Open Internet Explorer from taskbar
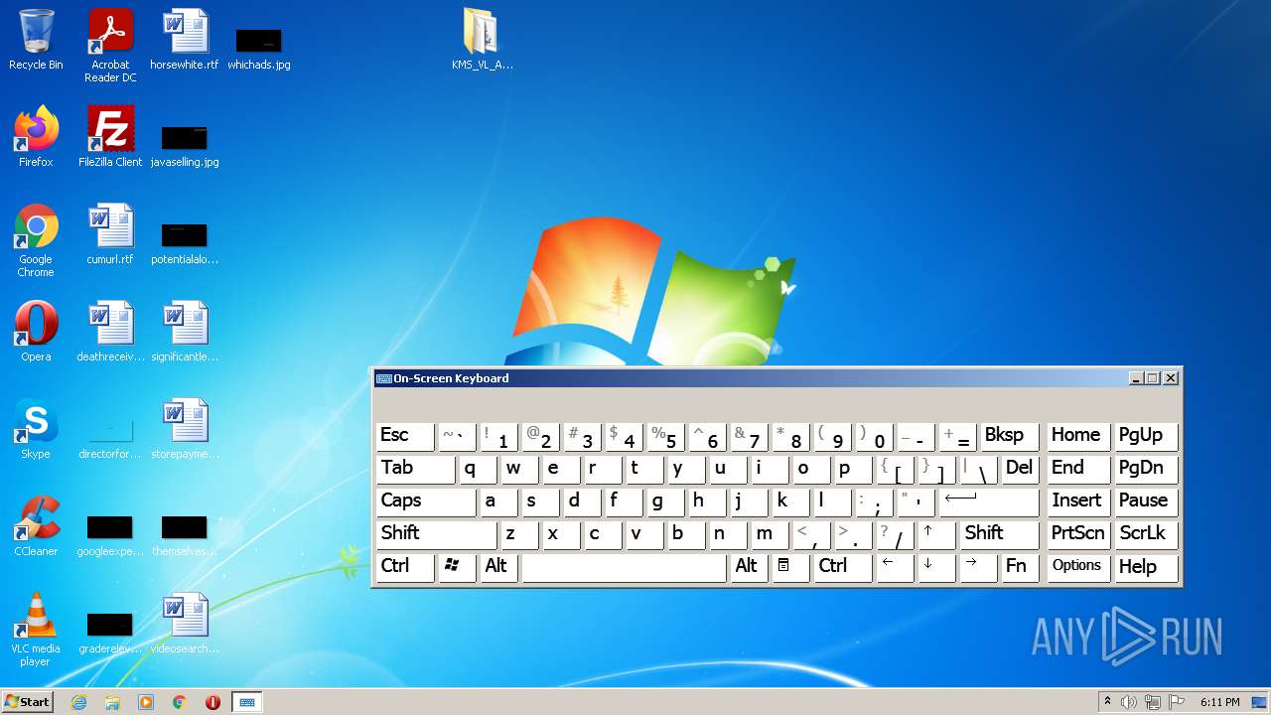This screenshot has width=1271, height=715. tap(78, 702)
